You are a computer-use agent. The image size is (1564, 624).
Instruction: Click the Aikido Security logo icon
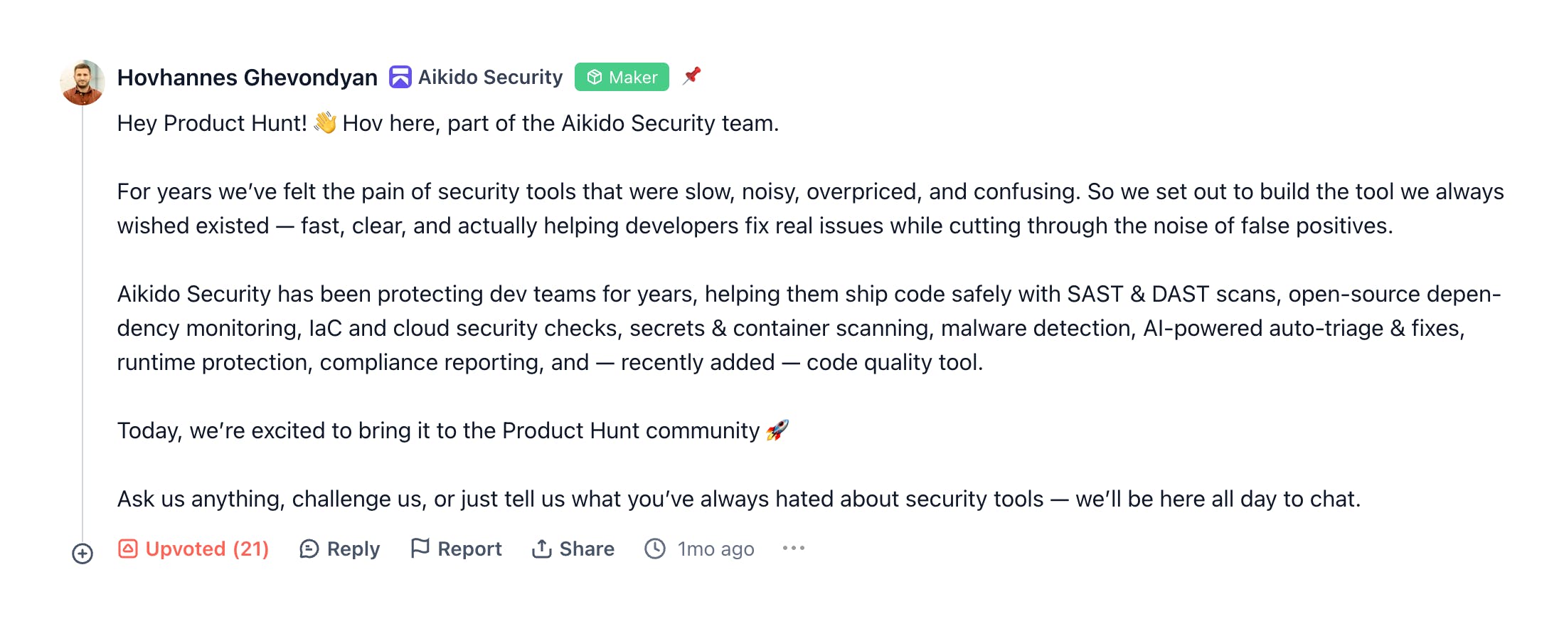tap(400, 77)
